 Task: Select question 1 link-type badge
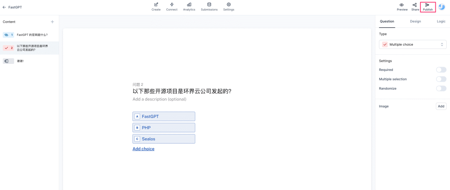click(x=8, y=35)
